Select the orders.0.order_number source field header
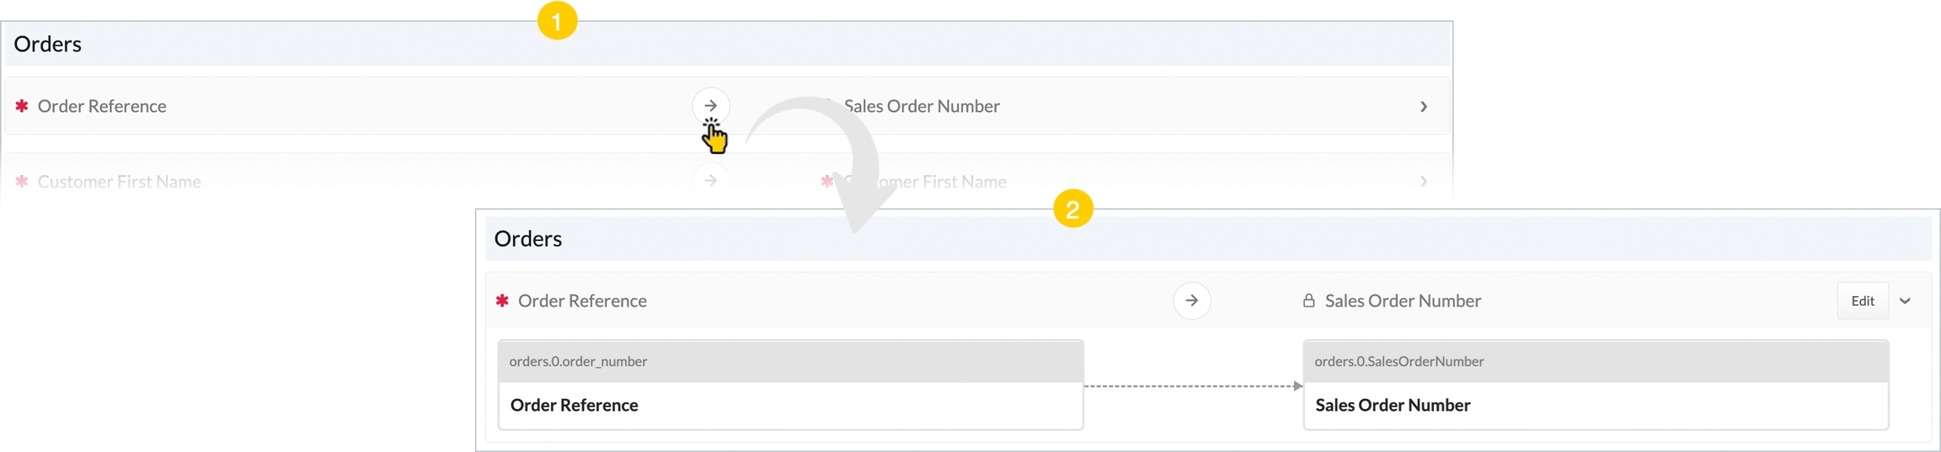The height and width of the screenshot is (452, 1941). 790,361
